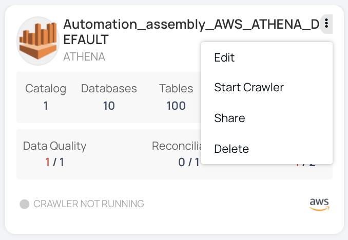
Task: Open the Data Quality score 1 / 1
Action: 54,162
